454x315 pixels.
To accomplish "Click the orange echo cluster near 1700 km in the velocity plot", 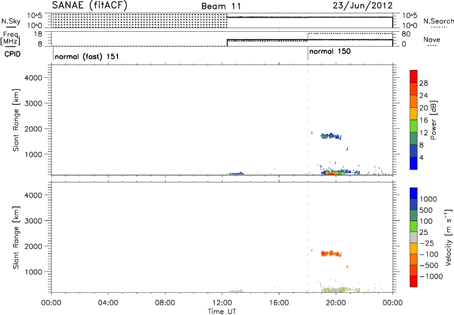I will (331, 254).
